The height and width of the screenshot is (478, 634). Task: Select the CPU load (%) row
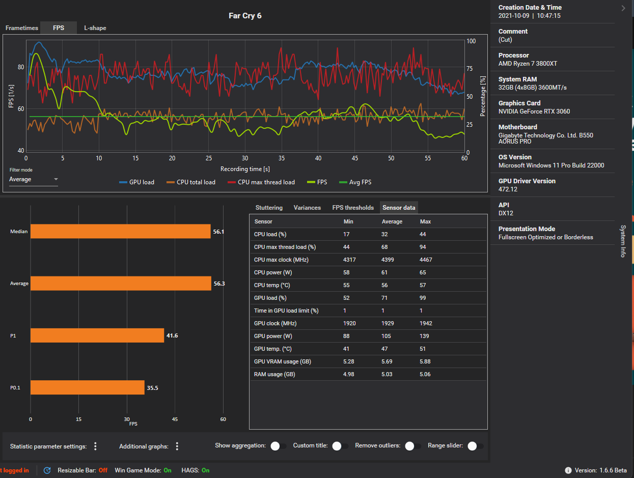368,234
